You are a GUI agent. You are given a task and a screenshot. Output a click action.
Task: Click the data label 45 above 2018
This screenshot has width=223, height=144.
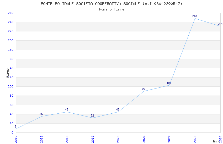point(67,109)
